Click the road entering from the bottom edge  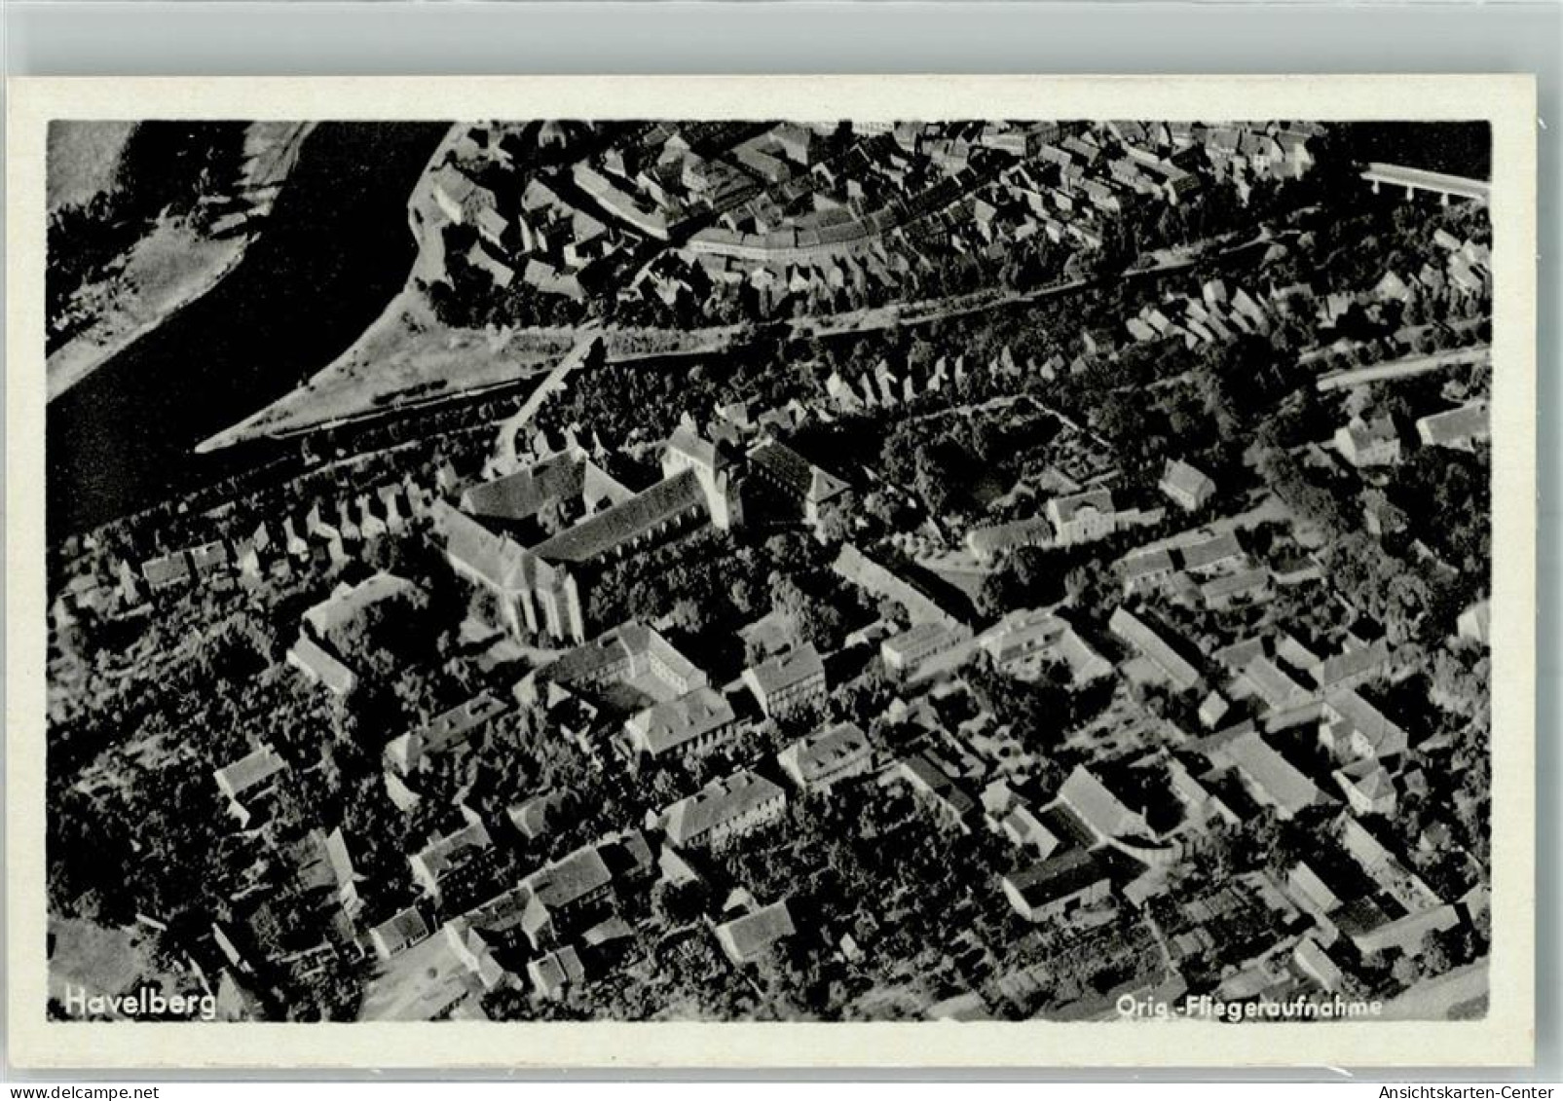pos(419,983)
